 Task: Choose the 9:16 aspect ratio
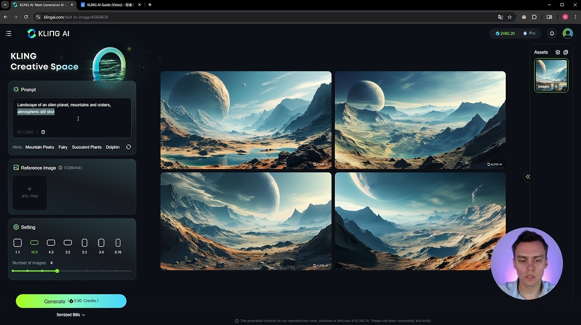click(x=118, y=243)
